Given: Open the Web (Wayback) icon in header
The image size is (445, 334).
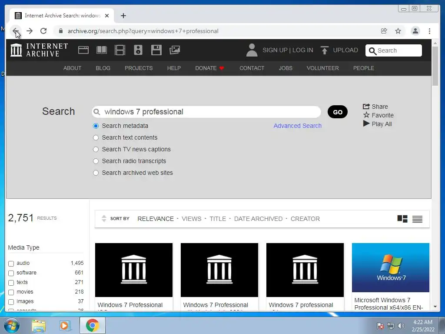Looking at the screenshot, I should (83, 50).
